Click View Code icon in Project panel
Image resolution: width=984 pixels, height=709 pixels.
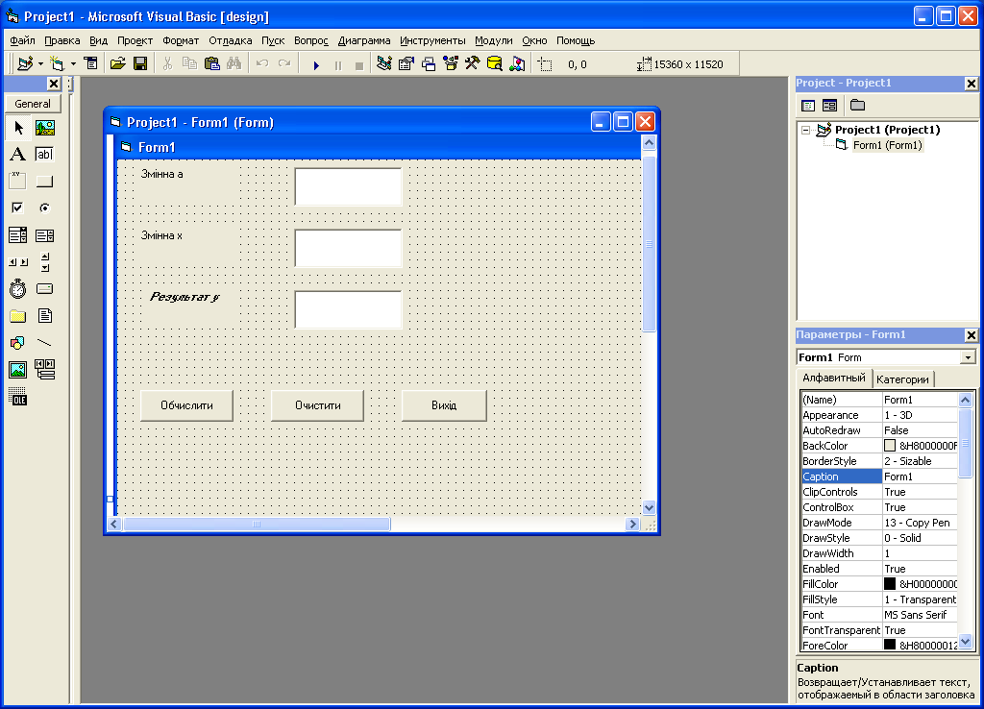(808, 106)
